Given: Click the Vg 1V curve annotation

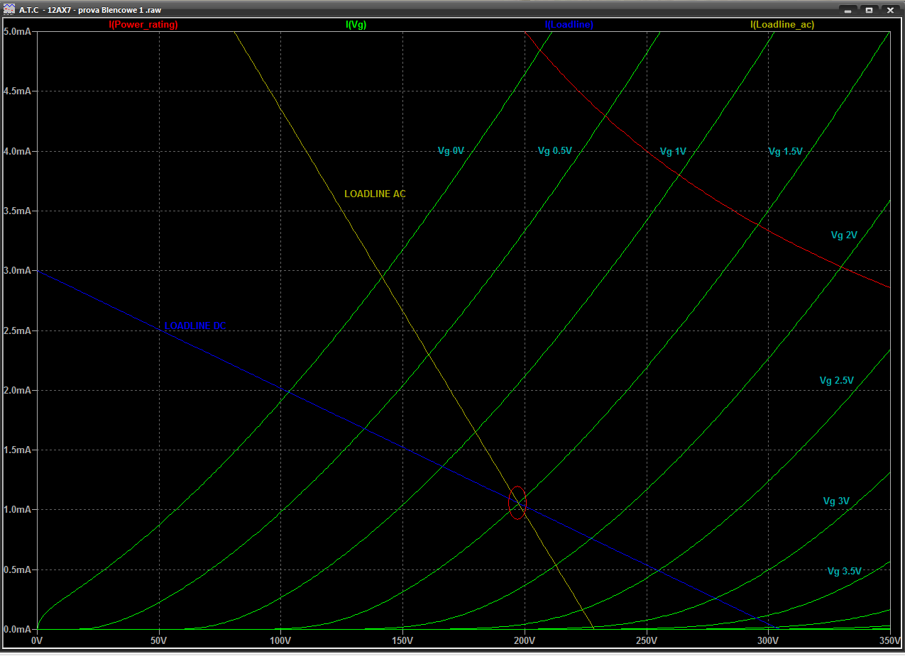Looking at the screenshot, I should pyautogui.click(x=673, y=151).
